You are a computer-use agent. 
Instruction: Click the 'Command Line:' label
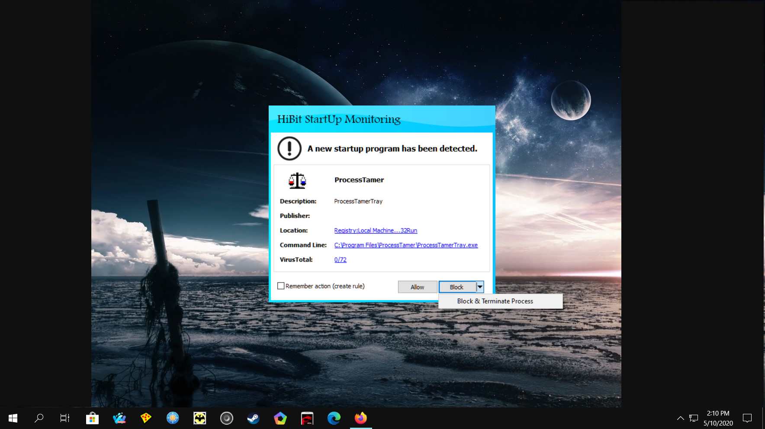(x=303, y=245)
